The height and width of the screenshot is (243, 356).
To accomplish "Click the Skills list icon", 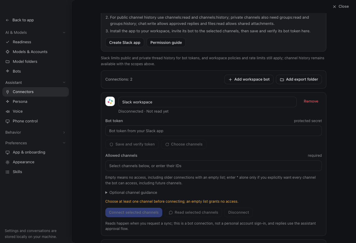I will 7,172.
